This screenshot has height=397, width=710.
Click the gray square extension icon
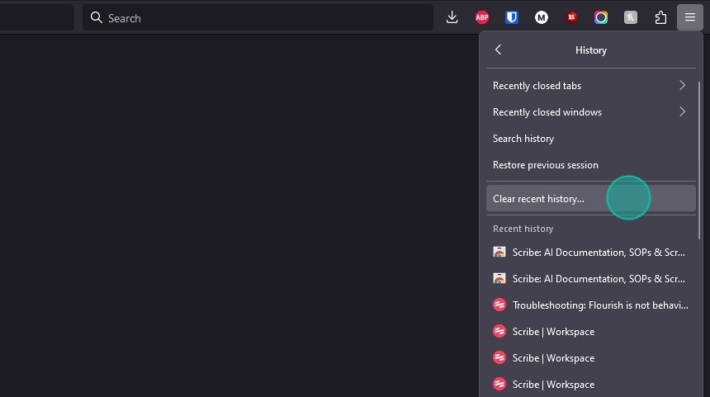630,17
